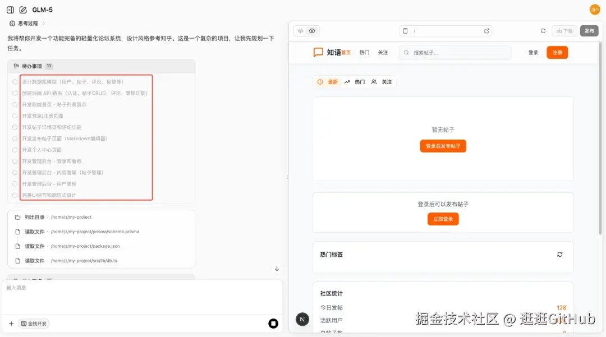Switch to the eye preview view
606x337 pixels.
312,31
